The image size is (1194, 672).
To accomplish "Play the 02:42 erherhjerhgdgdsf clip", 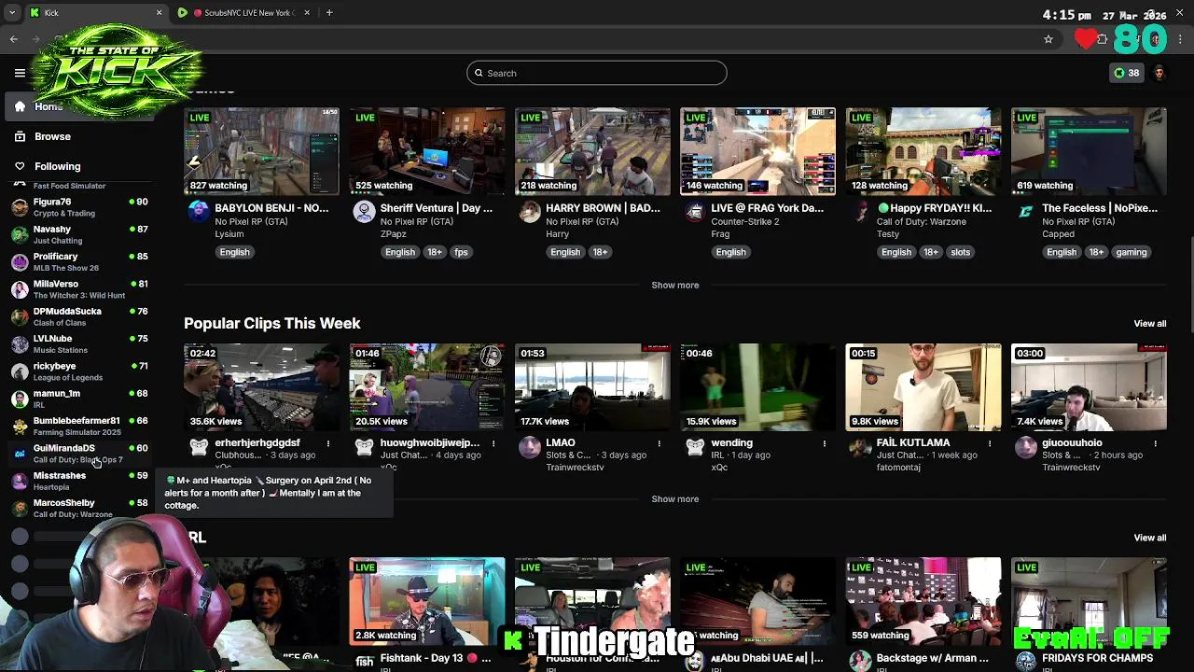I will [261, 387].
